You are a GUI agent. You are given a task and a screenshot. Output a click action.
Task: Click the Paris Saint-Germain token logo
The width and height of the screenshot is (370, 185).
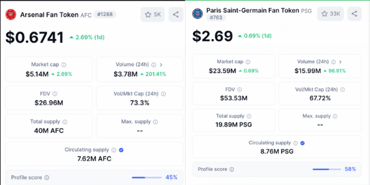(198, 13)
